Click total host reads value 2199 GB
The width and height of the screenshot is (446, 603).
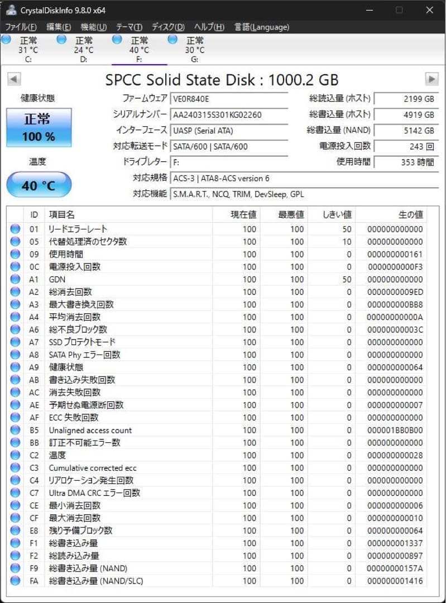click(406, 99)
